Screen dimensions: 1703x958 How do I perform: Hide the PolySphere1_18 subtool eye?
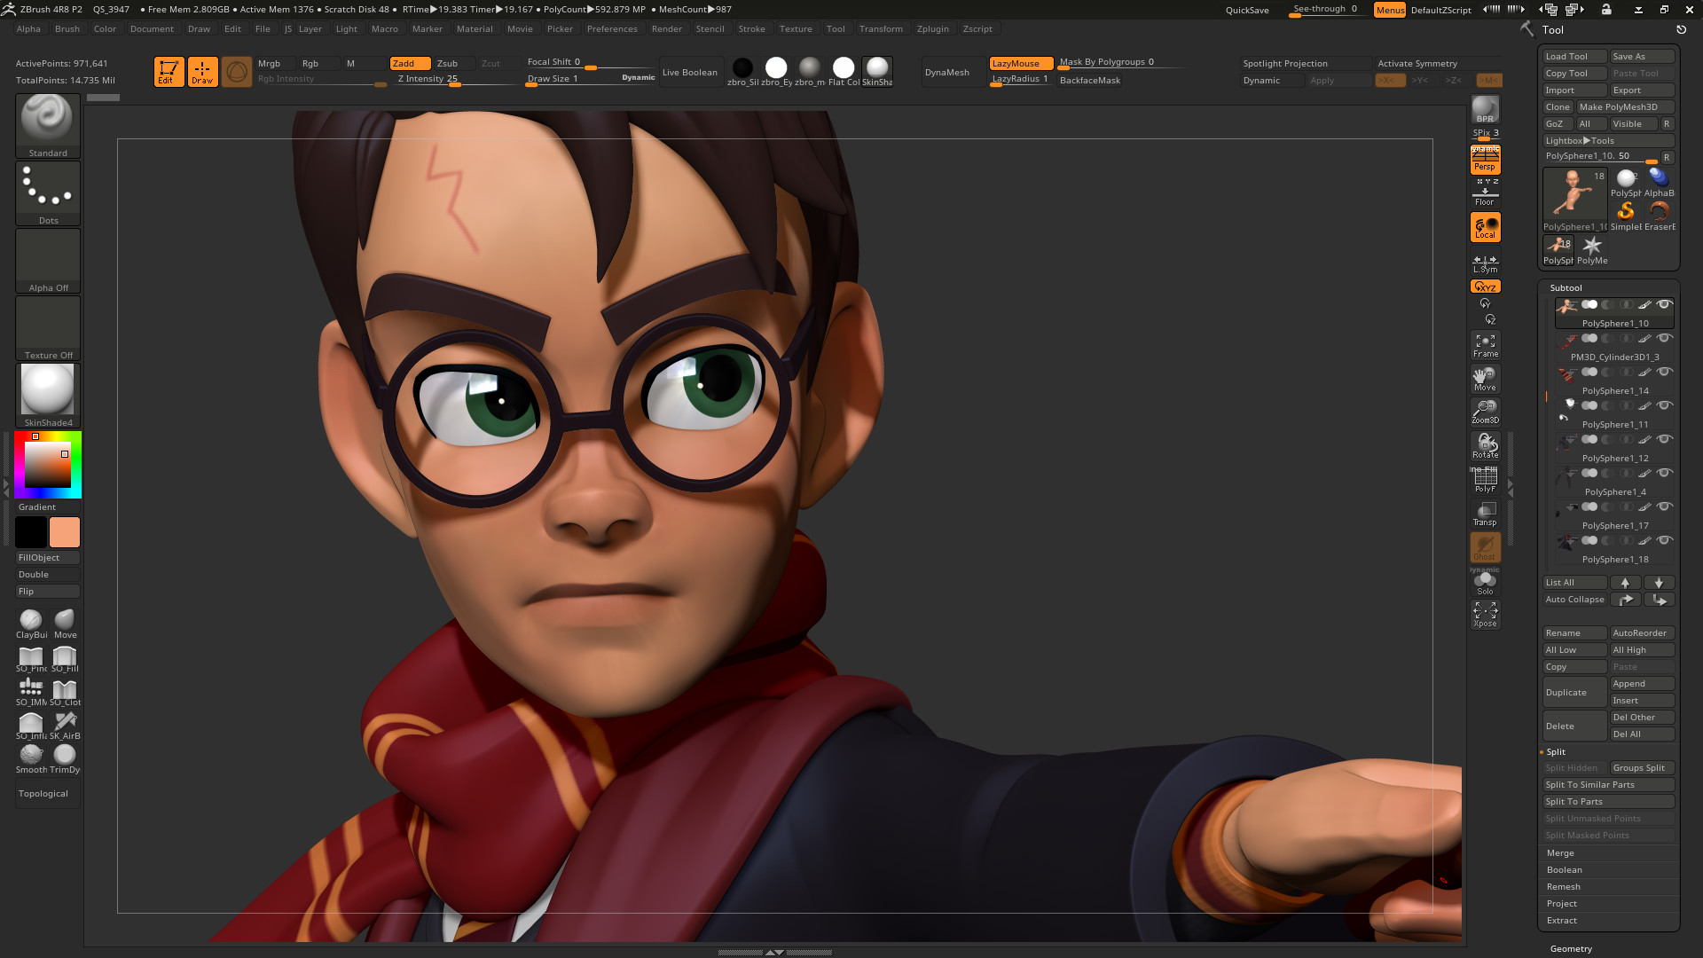click(1665, 540)
